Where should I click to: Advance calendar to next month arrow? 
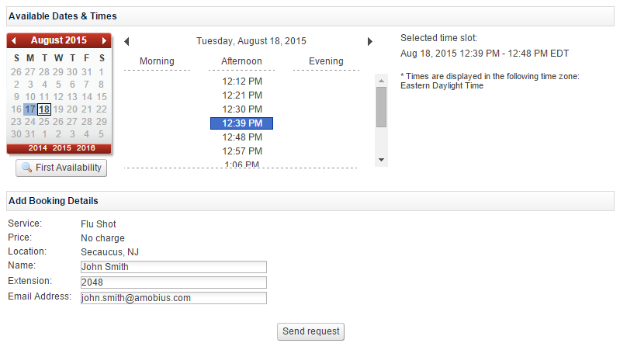104,40
